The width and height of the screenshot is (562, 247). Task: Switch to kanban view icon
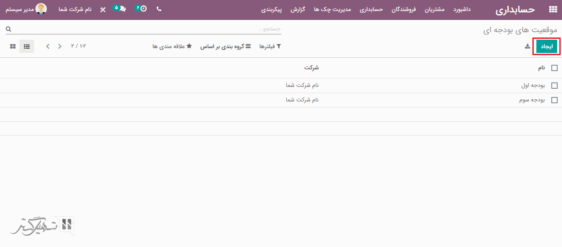[13, 46]
